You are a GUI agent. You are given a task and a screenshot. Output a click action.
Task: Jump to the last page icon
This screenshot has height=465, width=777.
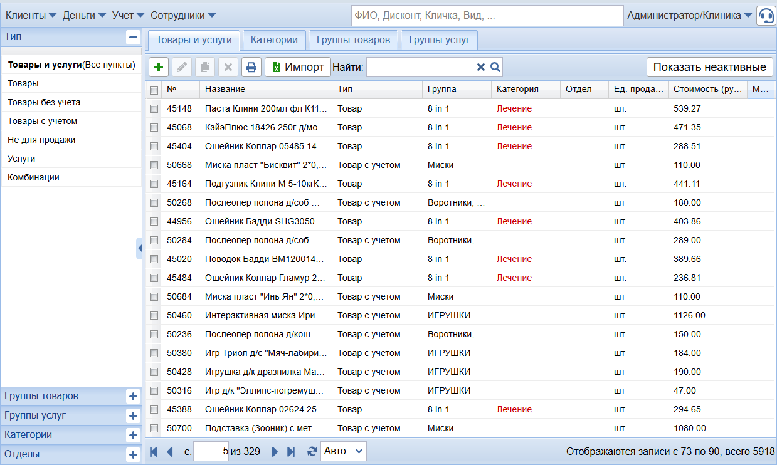coord(291,451)
